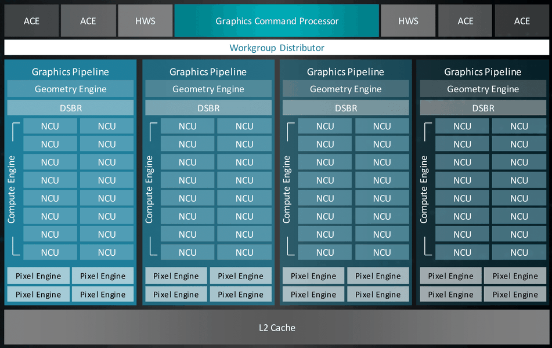Select the leftmost ACE block
The image size is (552, 348).
(x=31, y=21)
